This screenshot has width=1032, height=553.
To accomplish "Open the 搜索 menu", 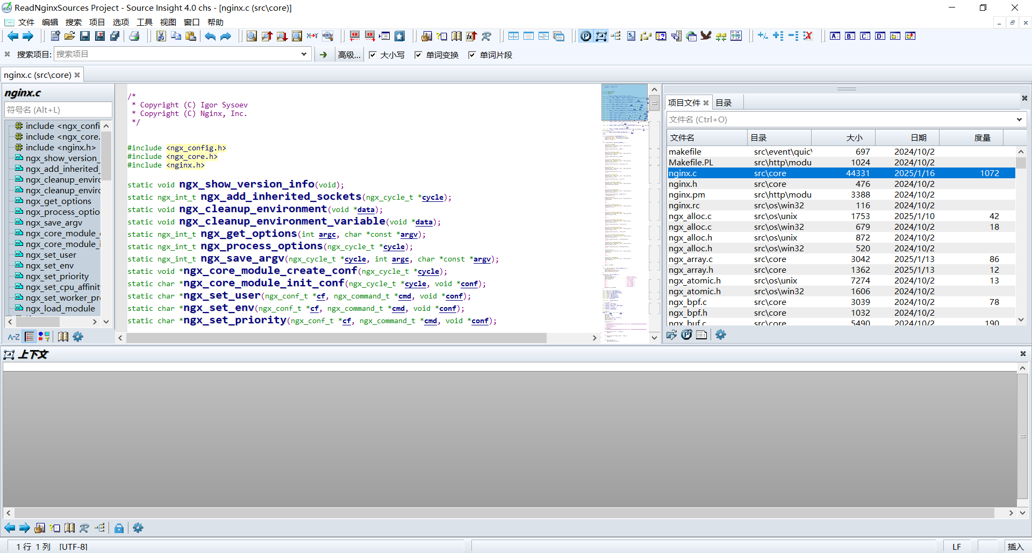I will [x=73, y=22].
